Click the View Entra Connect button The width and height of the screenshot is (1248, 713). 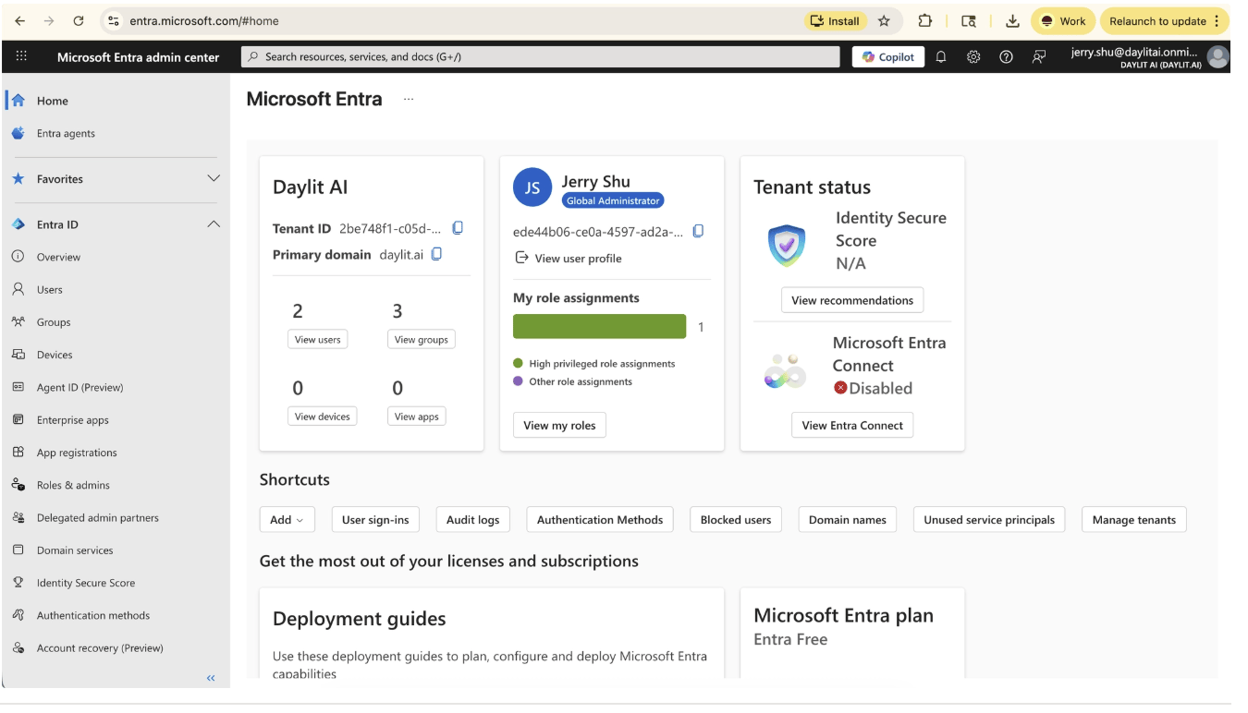point(852,425)
